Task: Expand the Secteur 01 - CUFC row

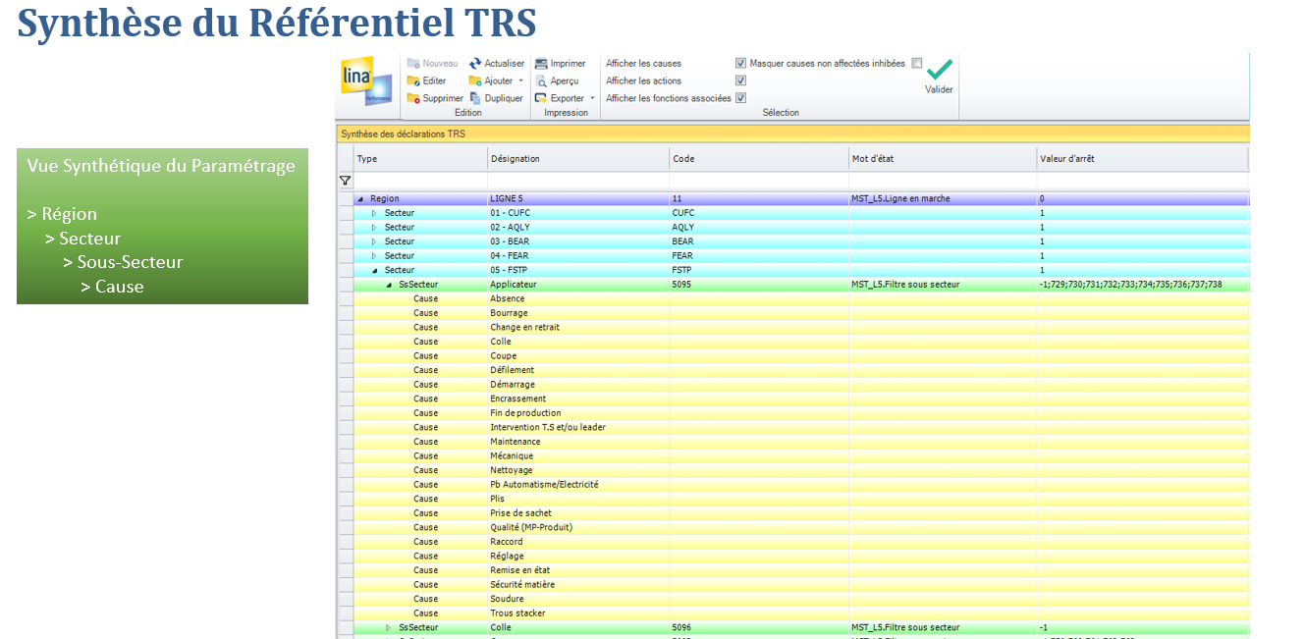Action: [x=374, y=213]
